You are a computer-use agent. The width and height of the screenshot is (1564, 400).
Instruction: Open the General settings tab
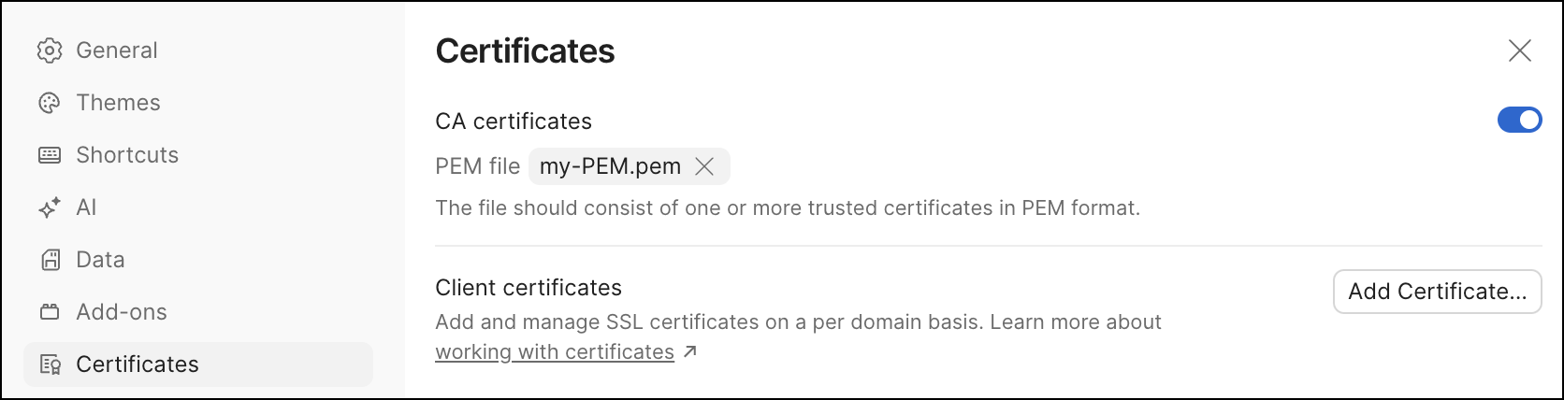click(117, 50)
